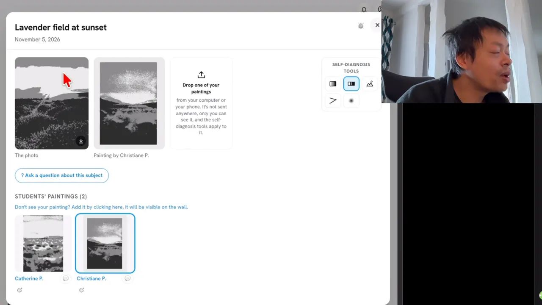Click the date 'November 5, 2026'

tap(37, 39)
